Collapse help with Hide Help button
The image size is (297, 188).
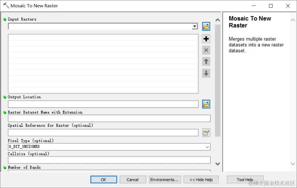point(201,180)
